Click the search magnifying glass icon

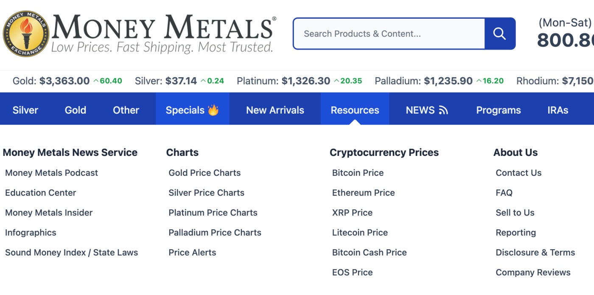point(499,33)
